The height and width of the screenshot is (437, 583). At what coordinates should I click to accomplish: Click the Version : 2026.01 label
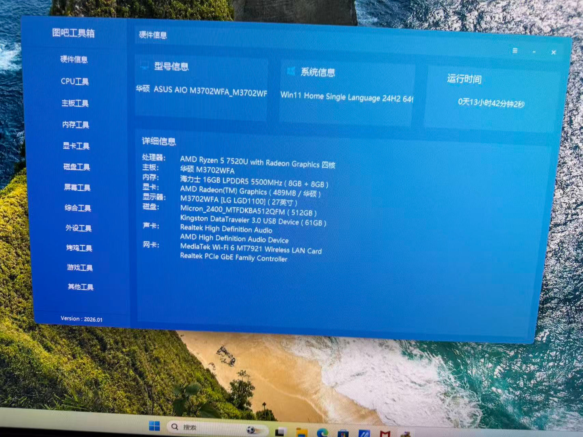(81, 319)
